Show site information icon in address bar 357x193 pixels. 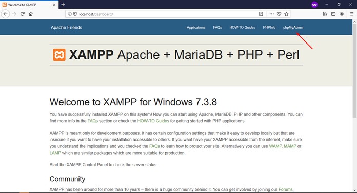click(x=70, y=14)
